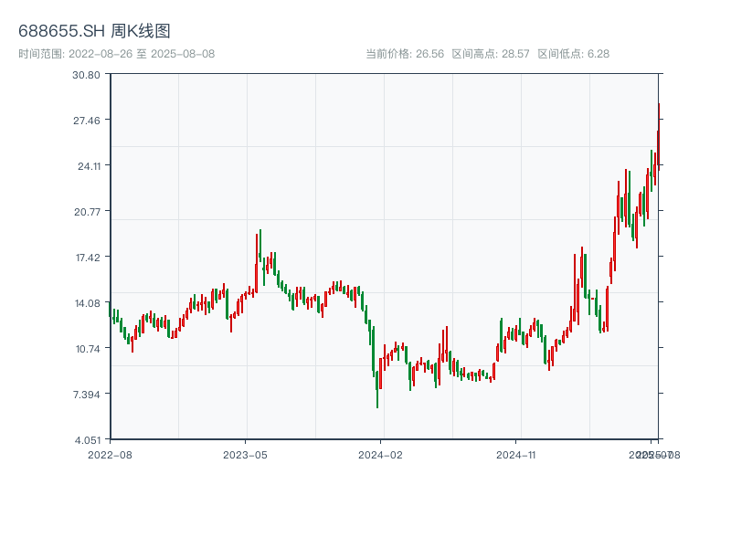This screenshot has width=731, height=548.
Task: Click the 当前价格 26.56 label
Action: tap(404, 54)
